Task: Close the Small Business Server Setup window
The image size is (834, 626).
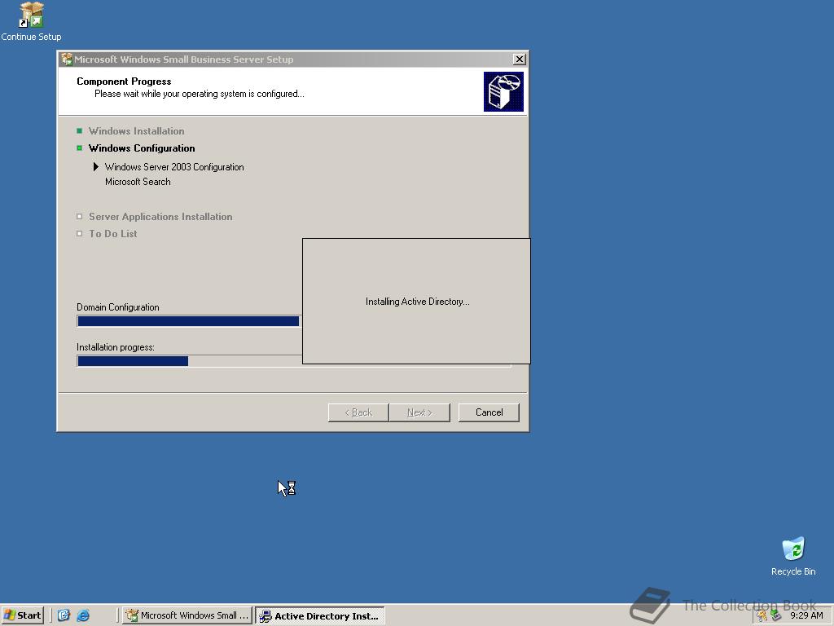Action: tap(519, 59)
